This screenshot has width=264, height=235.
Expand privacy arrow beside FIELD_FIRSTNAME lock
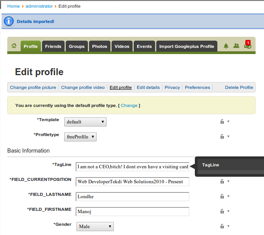(x=228, y=211)
